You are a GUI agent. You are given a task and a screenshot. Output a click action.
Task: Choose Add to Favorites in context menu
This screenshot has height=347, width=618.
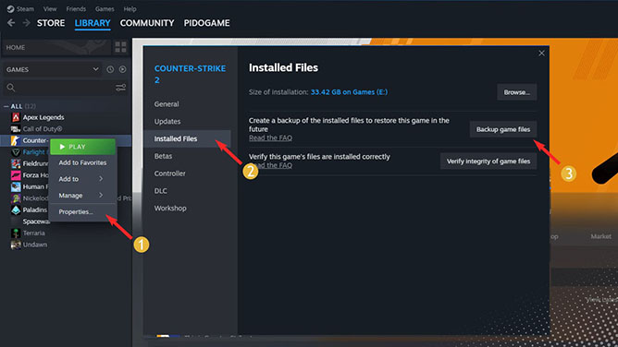click(x=82, y=162)
